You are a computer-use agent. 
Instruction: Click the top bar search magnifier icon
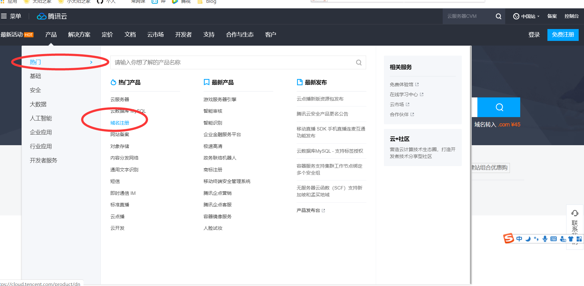[498, 16]
